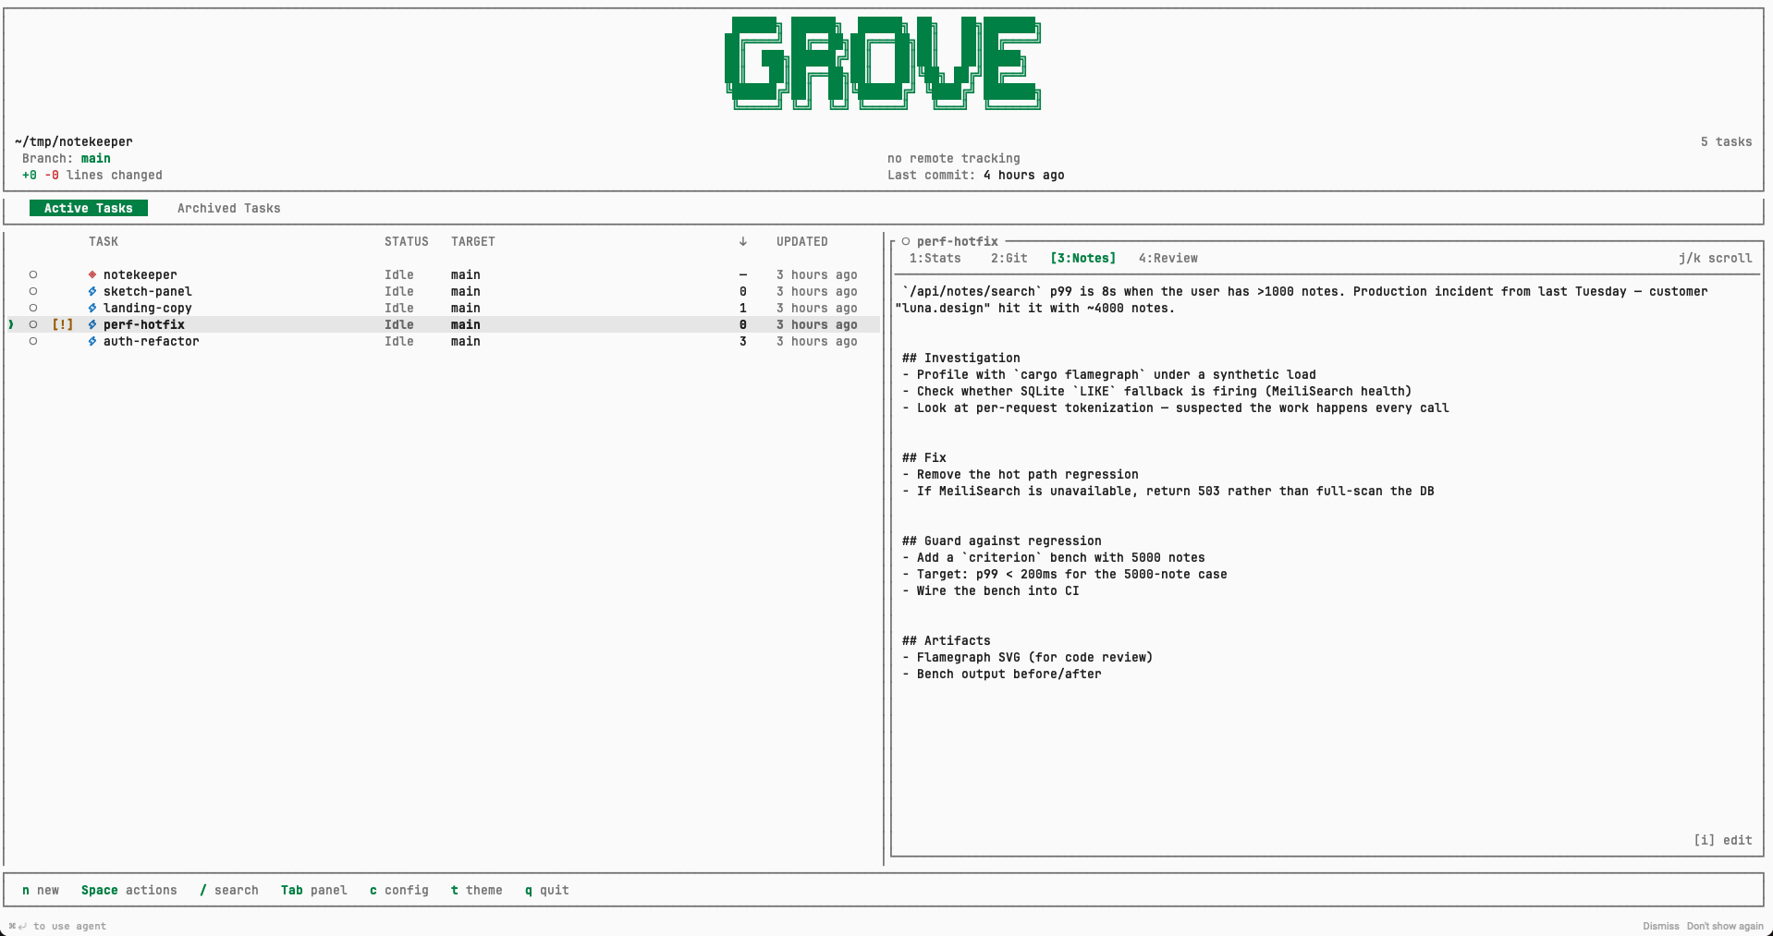
Task: Open the 4:Review panel tab
Action: point(1168,258)
